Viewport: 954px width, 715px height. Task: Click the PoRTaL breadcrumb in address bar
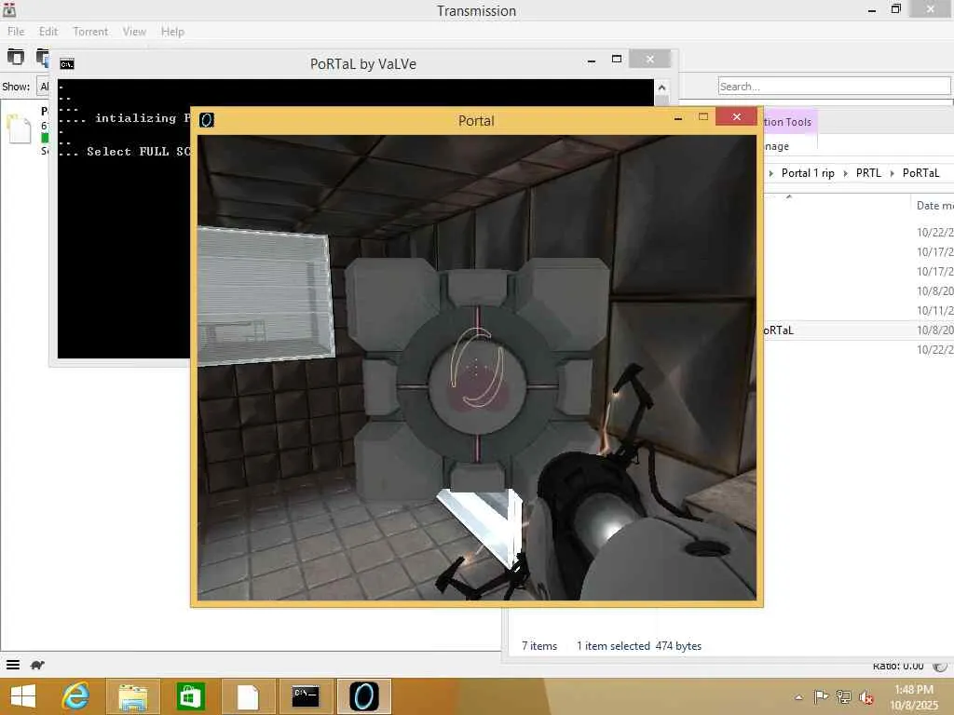coord(920,173)
